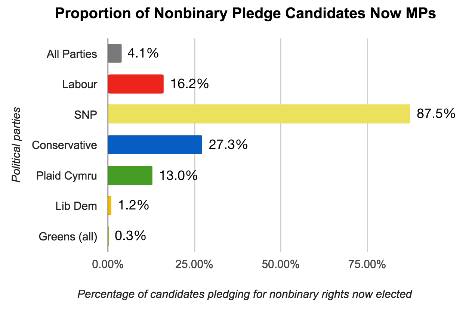Click the 27.3% data label
This screenshot has width=472, height=311.
[228, 144]
